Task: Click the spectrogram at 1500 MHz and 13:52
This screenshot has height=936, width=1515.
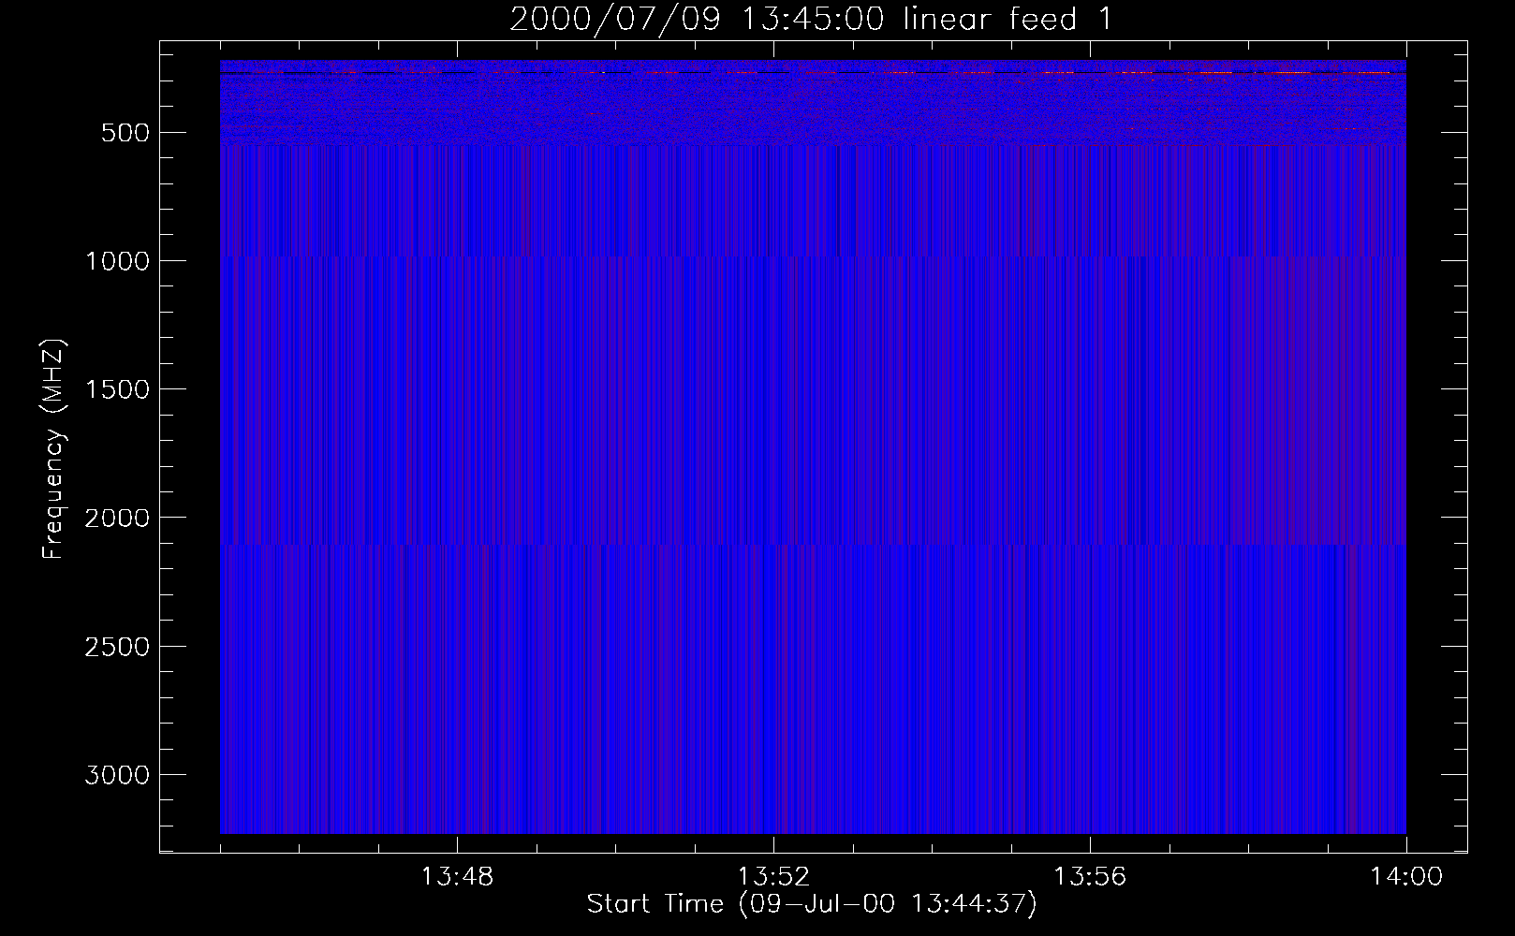Action: (x=773, y=388)
